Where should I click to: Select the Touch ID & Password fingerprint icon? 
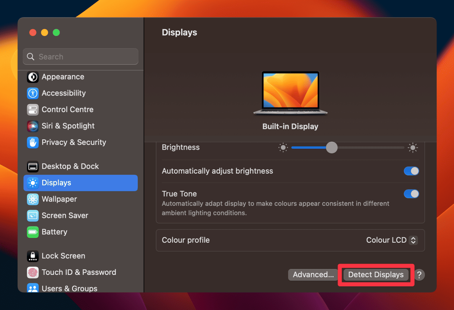tap(33, 273)
